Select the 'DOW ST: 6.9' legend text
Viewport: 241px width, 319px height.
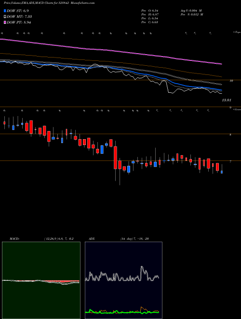point(19,11)
